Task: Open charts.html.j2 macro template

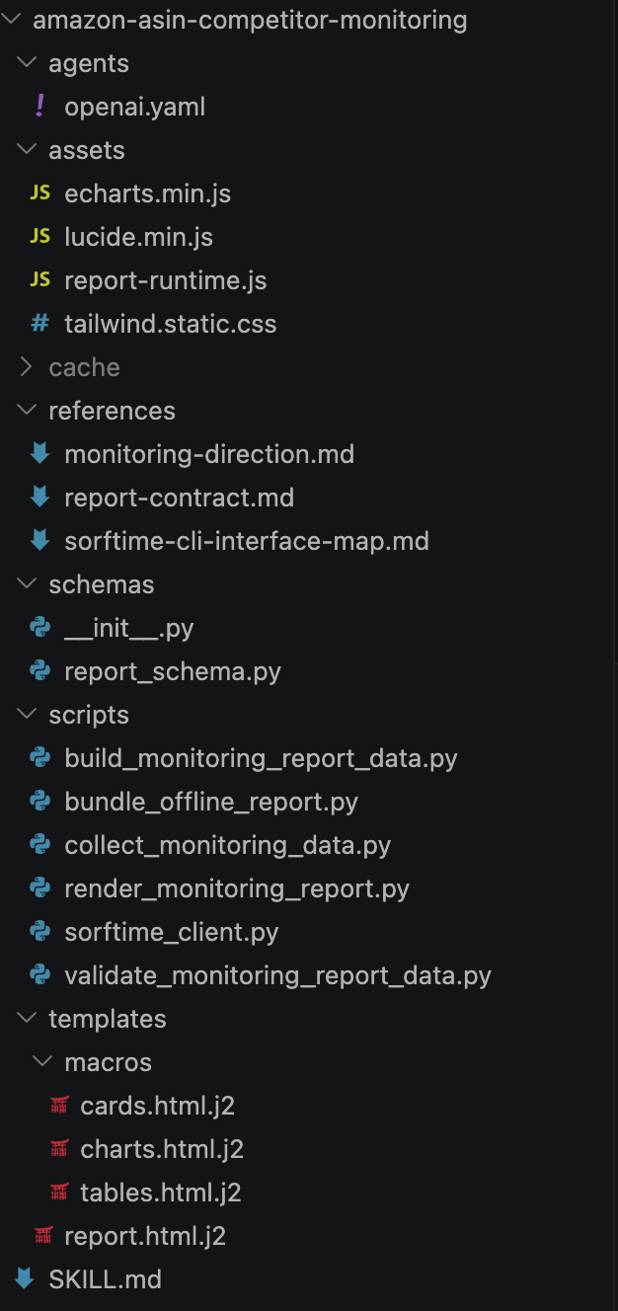Action: [x=162, y=1149]
